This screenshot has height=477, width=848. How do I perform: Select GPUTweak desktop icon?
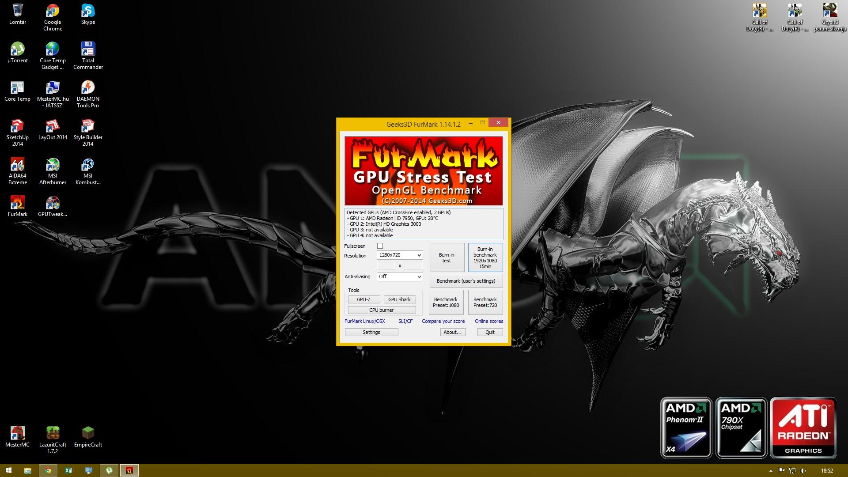tap(53, 206)
